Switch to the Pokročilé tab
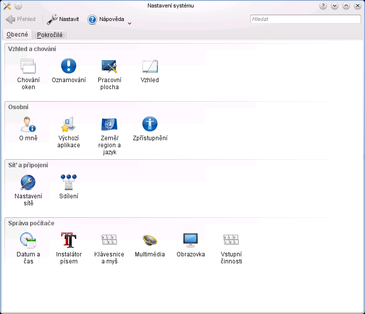Screen dimensions: 365x314 [50, 35]
